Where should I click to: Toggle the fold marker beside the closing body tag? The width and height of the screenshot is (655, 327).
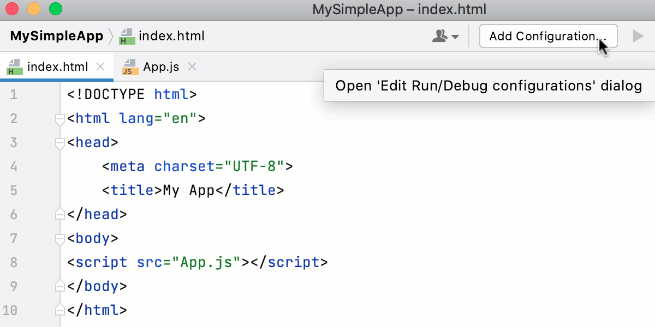click(x=59, y=286)
